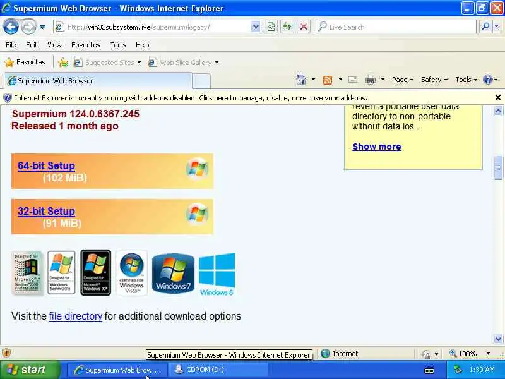The width and height of the screenshot is (505, 379).
Task: Click the Designed for Windows XP logo
Action: coord(96,273)
